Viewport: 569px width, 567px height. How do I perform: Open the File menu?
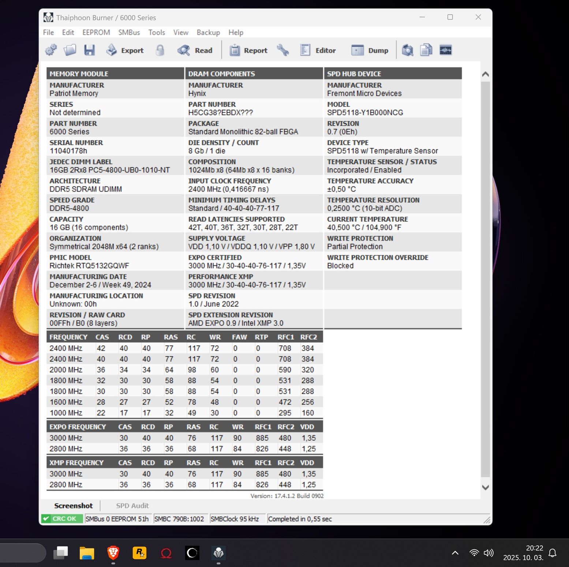click(x=48, y=32)
